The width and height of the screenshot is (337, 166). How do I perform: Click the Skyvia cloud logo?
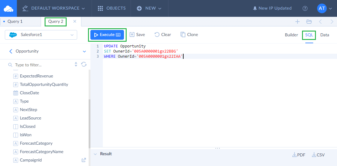coord(8,8)
